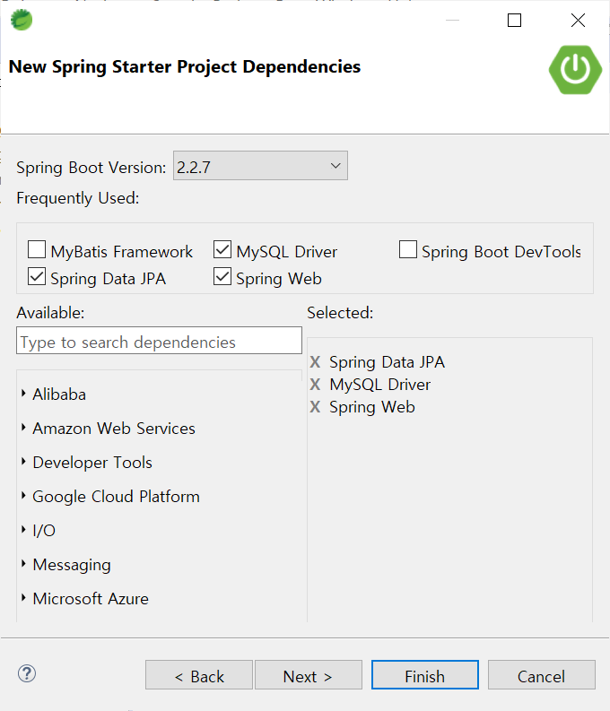This screenshot has height=711, width=610.
Task: Select the Amazon Web Services label
Action: (x=114, y=429)
